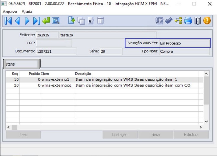Click the Contagem button
Screen dimensions: 217x156
(x=120, y=135)
